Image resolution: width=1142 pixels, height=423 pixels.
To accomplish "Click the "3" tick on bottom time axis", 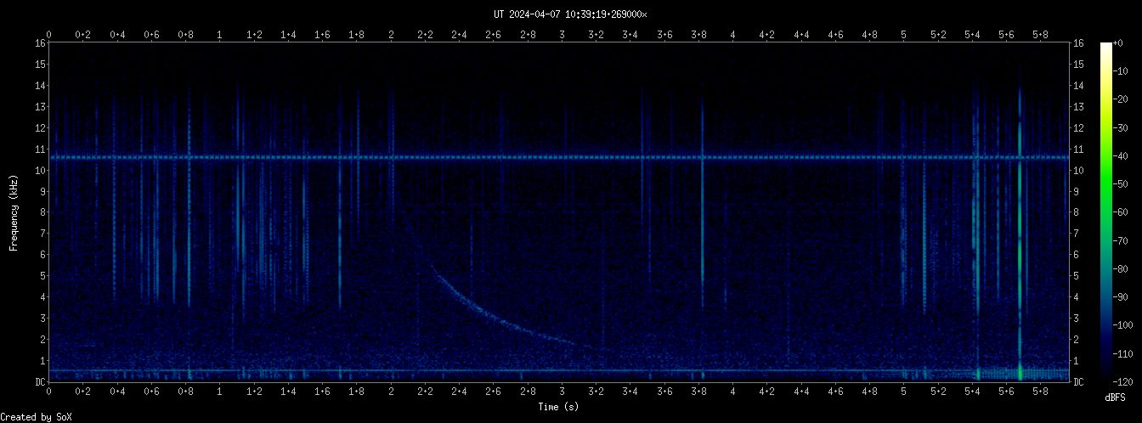I will pyautogui.click(x=562, y=392).
